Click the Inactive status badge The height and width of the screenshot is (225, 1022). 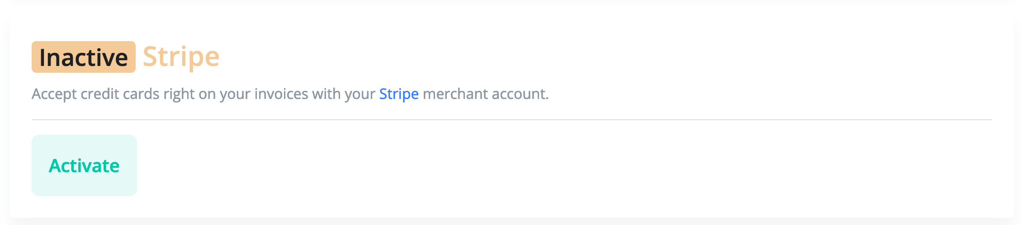tap(84, 57)
